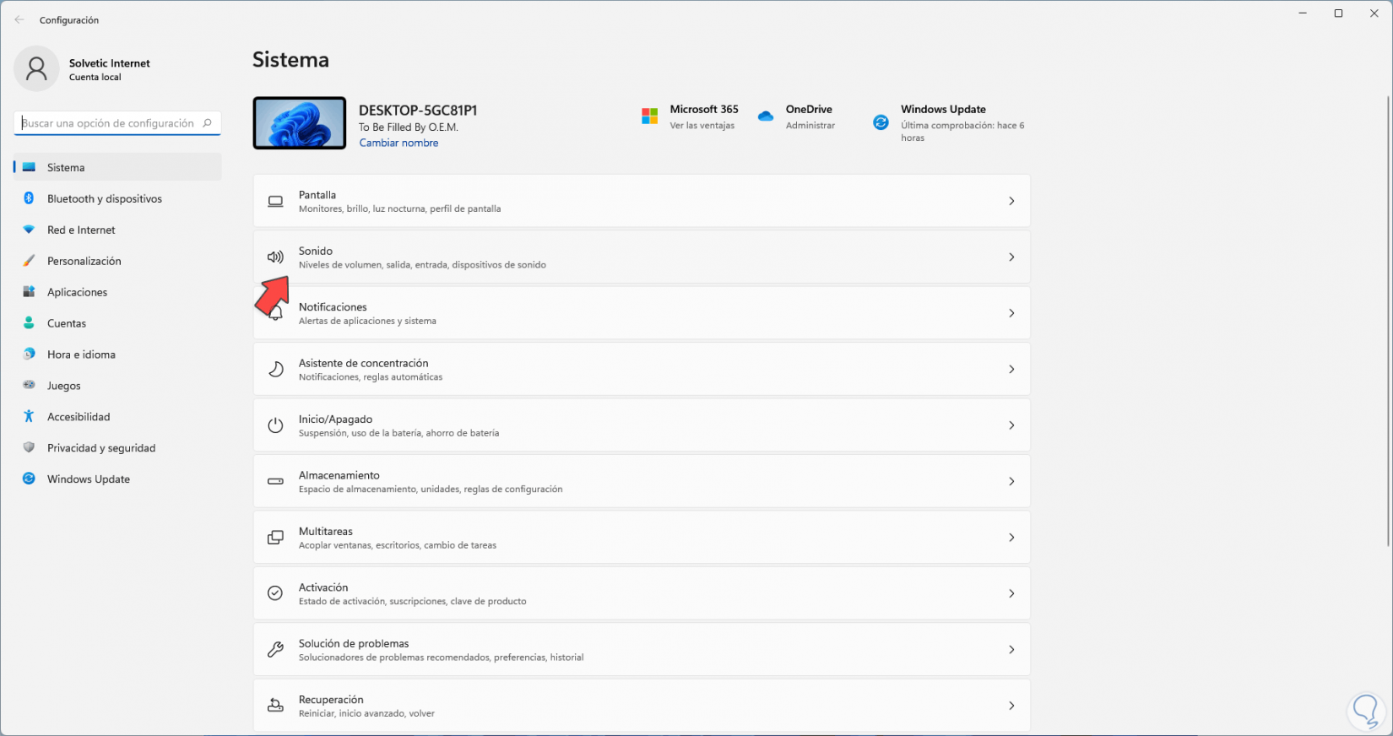This screenshot has width=1393, height=736.
Task: Click the Inicio/Apagado power icon
Action: (275, 425)
